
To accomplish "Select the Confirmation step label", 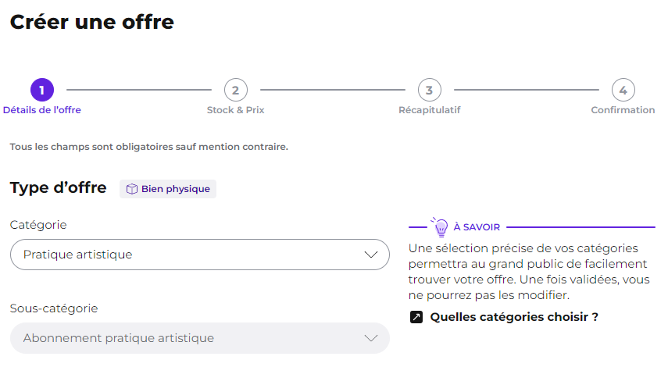I will pyautogui.click(x=623, y=110).
